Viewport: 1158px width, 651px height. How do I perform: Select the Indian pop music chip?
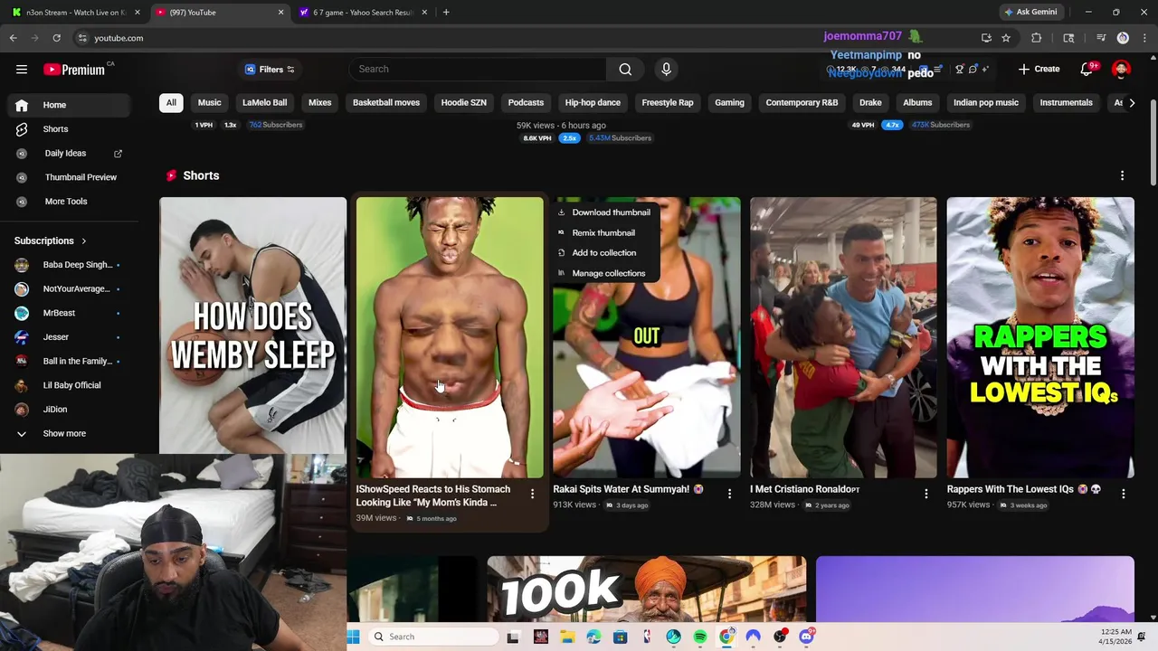[x=986, y=102]
